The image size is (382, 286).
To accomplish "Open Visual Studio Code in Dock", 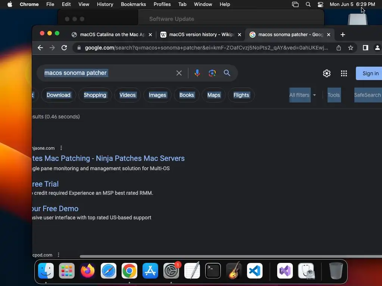I will [x=254, y=271].
